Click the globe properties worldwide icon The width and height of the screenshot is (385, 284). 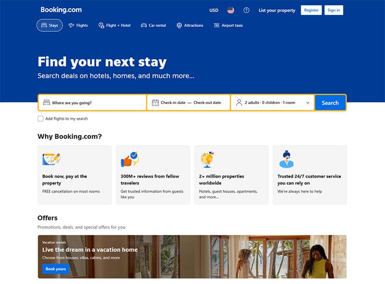click(x=207, y=159)
